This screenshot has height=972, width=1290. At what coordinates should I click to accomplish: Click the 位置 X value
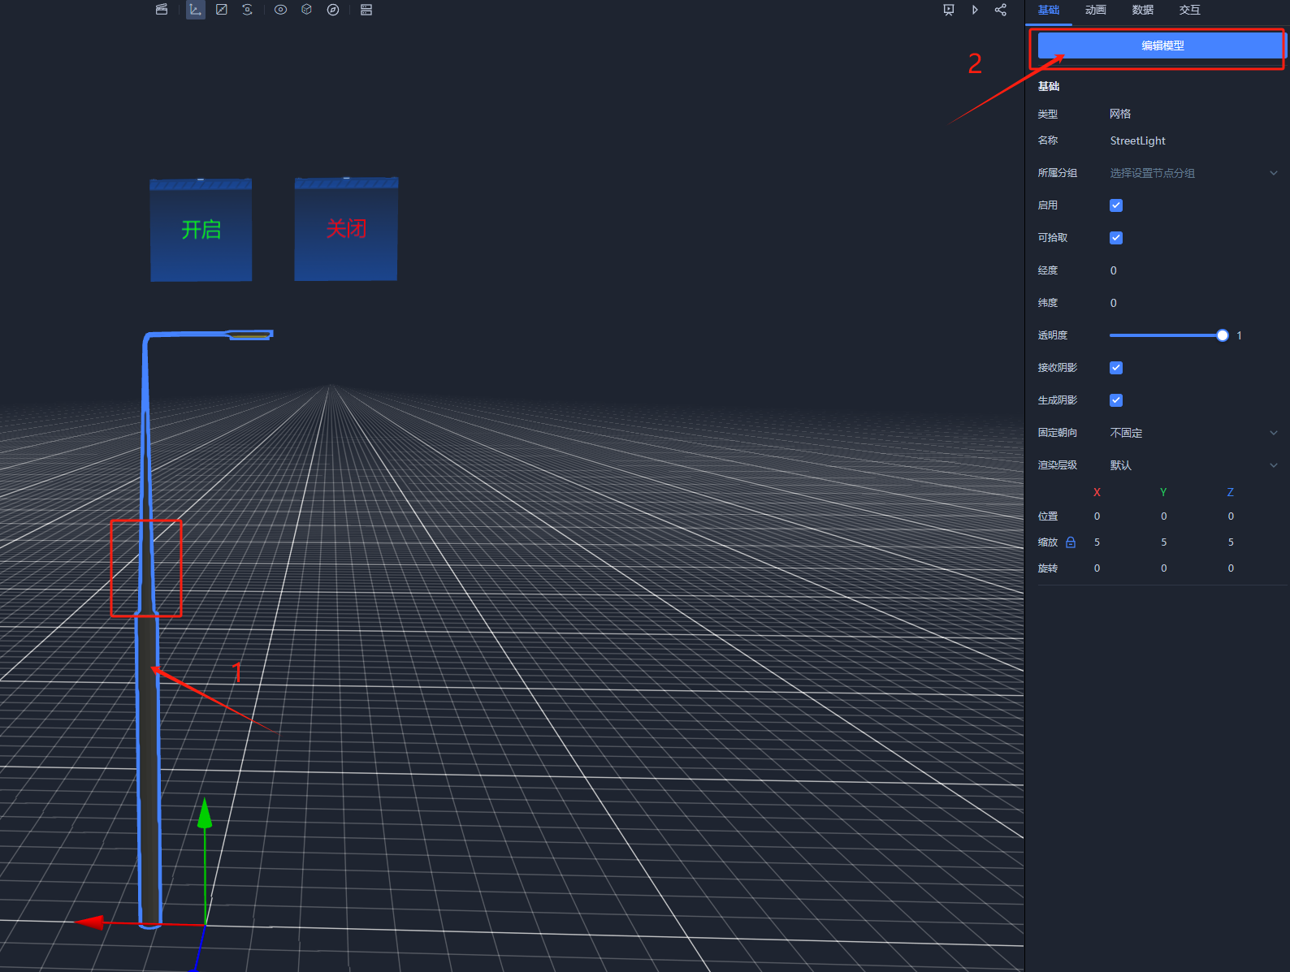point(1097,516)
